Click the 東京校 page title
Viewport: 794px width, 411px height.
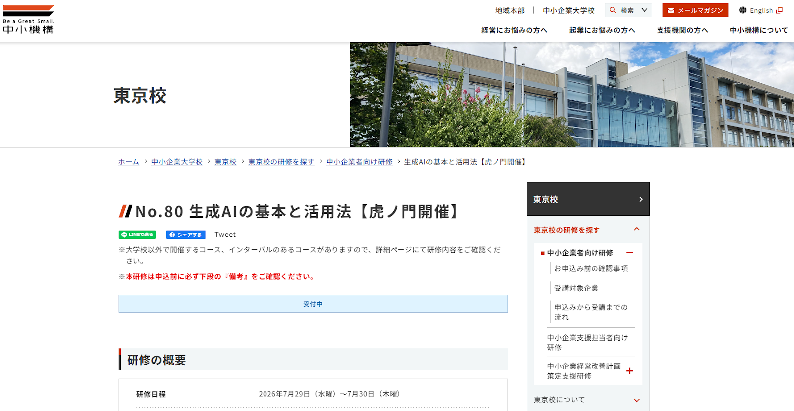pos(140,95)
